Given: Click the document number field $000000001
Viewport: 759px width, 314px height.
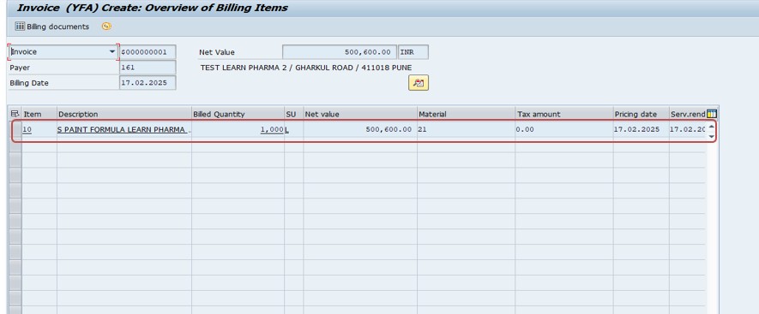Looking at the screenshot, I should pyautogui.click(x=148, y=51).
